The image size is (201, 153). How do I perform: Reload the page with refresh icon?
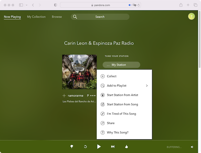(x=139, y=5)
